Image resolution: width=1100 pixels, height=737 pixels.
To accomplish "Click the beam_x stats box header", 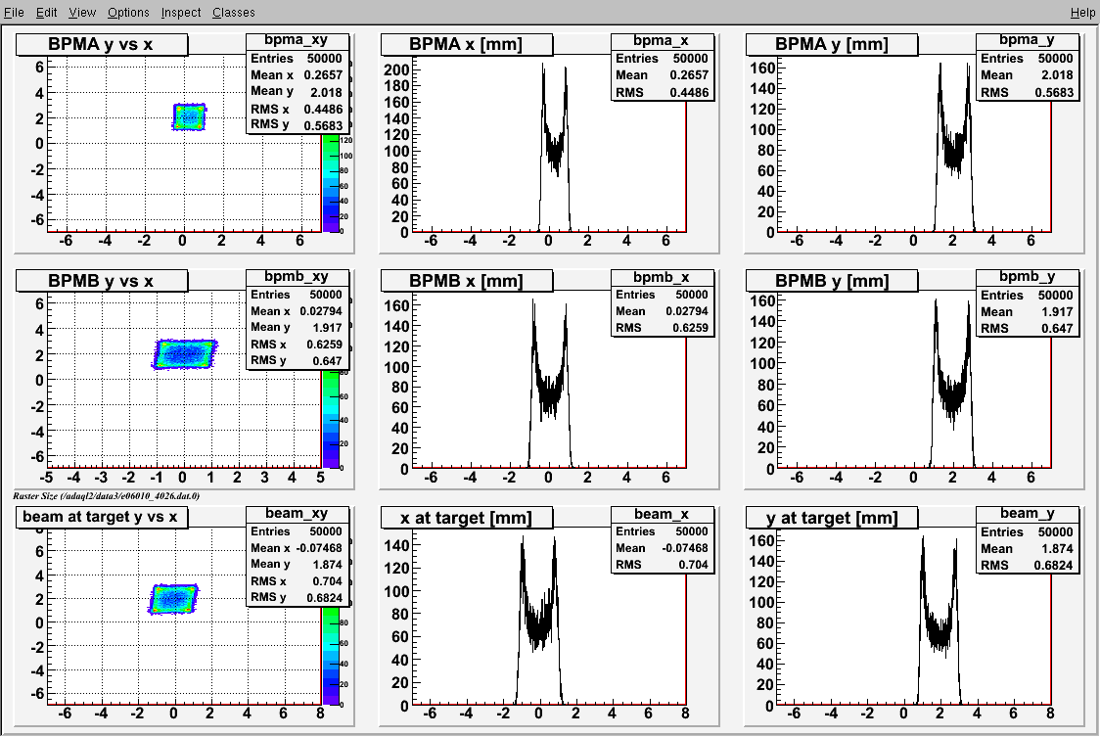I will click(x=662, y=514).
